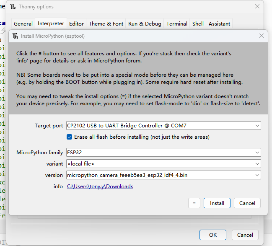Viewport: 272px width, 246px height.
Task: Switch to the Terminal tab
Action: 177,23
